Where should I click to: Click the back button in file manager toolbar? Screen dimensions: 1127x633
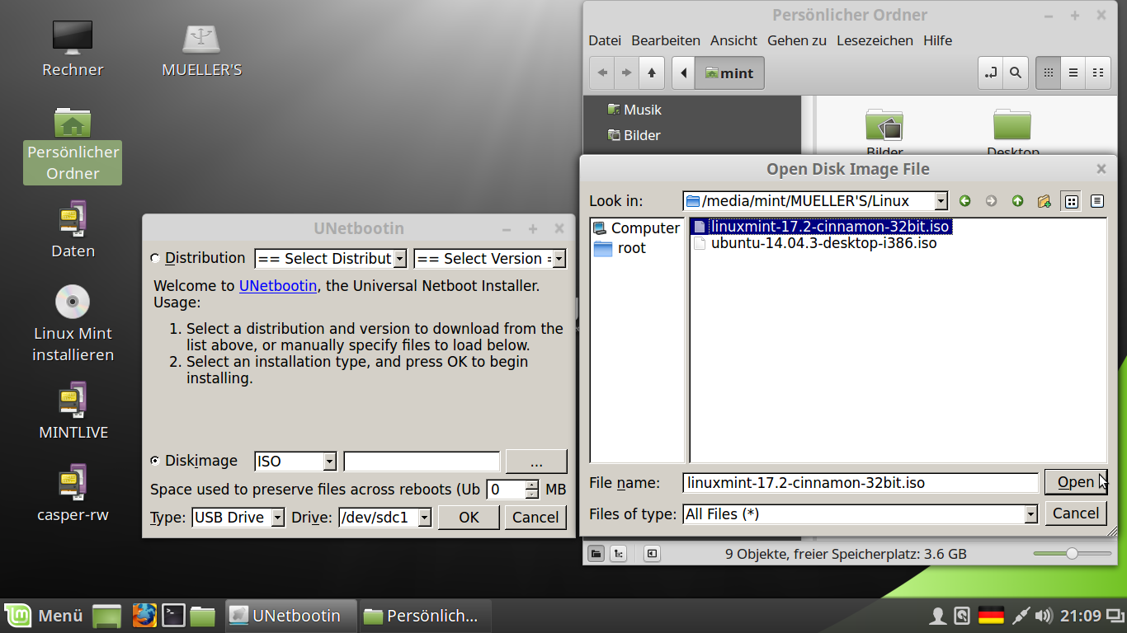[x=602, y=73]
